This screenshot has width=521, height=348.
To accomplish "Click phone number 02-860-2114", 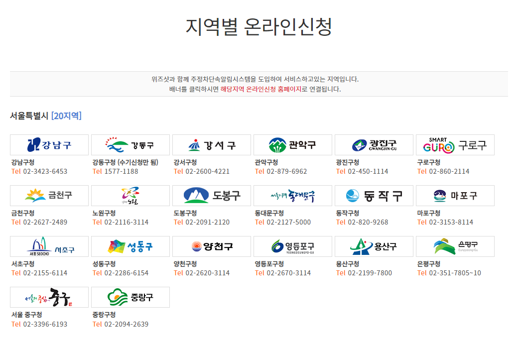I will [449, 172].
